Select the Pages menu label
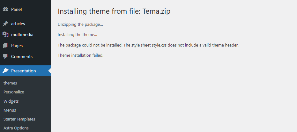The image size is (297, 132). [17, 46]
